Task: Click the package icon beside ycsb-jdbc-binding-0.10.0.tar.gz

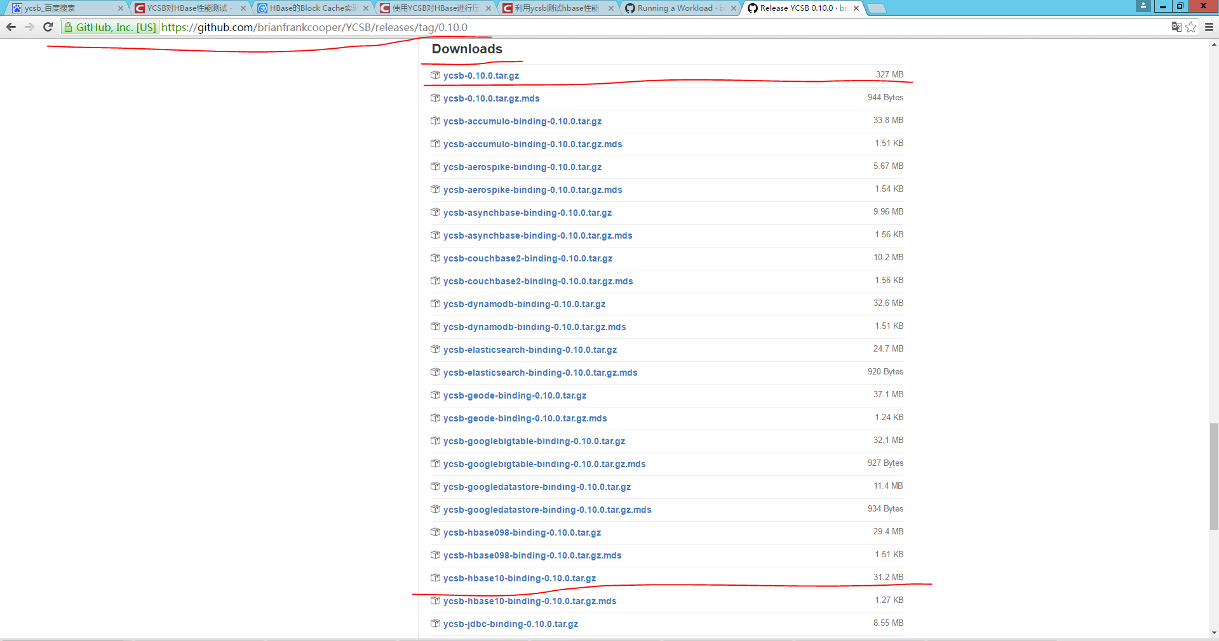Action: point(435,623)
